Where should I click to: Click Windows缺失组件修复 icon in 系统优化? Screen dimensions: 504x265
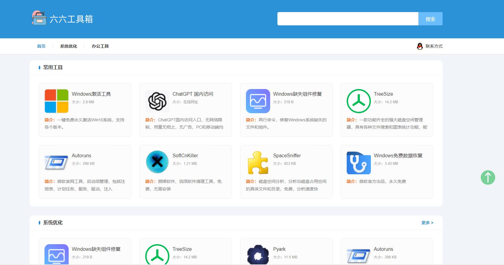tap(57, 254)
